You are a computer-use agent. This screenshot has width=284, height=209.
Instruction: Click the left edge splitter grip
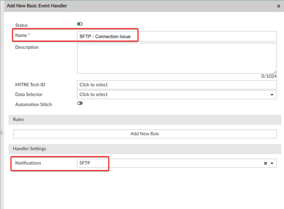coord(1,133)
